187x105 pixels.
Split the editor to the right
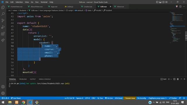click(180, 6)
